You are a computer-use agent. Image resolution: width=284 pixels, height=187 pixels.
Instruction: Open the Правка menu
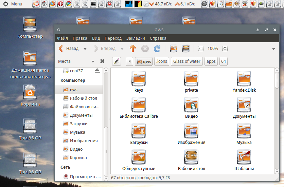pos(80,38)
